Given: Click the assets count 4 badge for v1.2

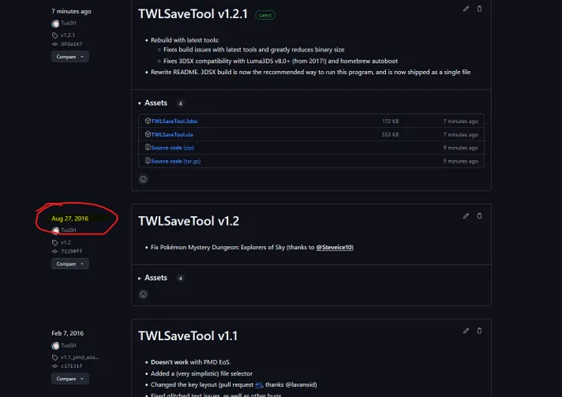Looking at the screenshot, I should (x=180, y=278).
